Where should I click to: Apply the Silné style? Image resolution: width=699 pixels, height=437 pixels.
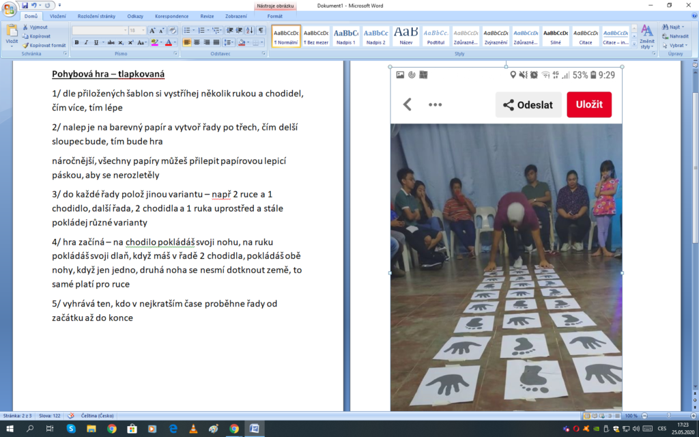(556, 36)
